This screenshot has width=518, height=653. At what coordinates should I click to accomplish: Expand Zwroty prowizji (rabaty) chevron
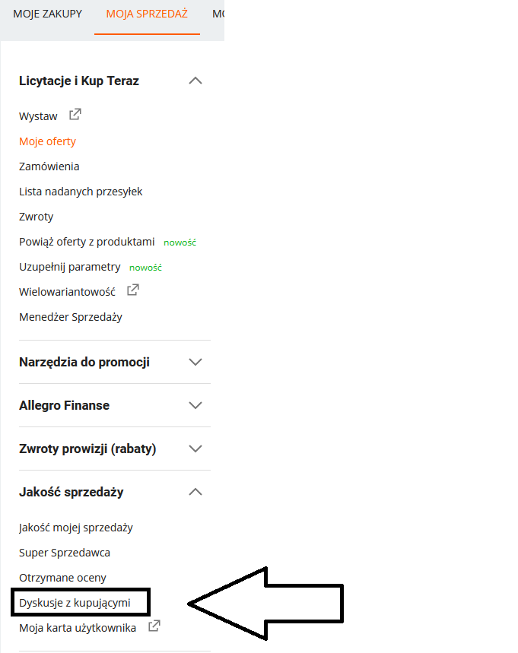[x=195, y=449]
